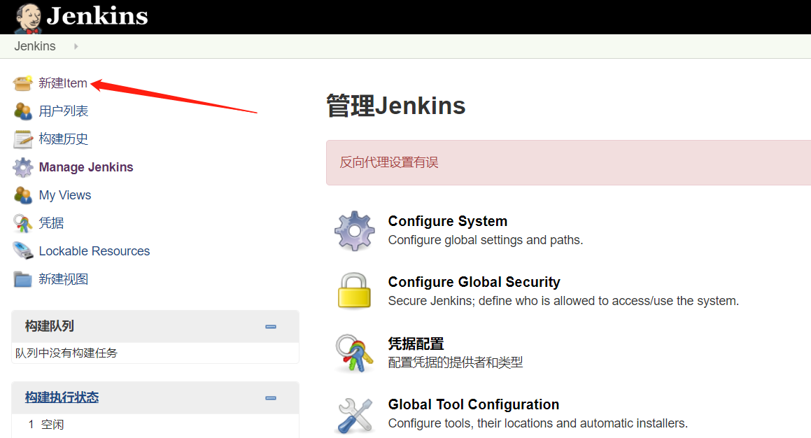Click the My Views people icon
811x438 pixels.
(23, 195)
